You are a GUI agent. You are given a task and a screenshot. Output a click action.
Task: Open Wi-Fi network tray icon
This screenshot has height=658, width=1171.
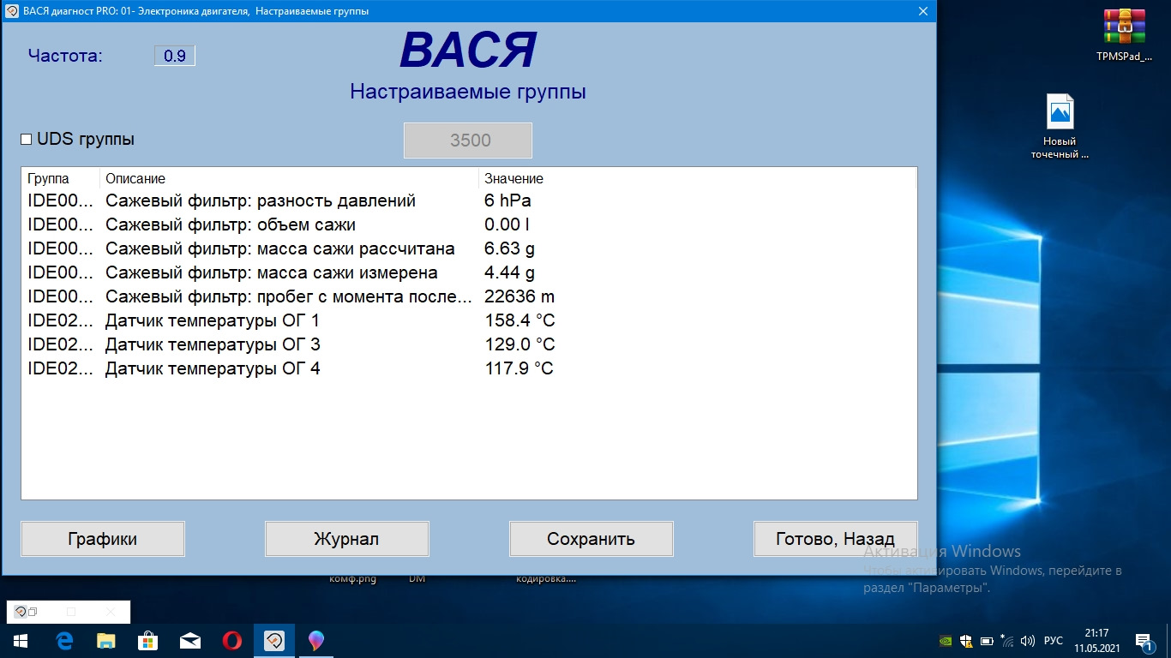pos(1006,640)
